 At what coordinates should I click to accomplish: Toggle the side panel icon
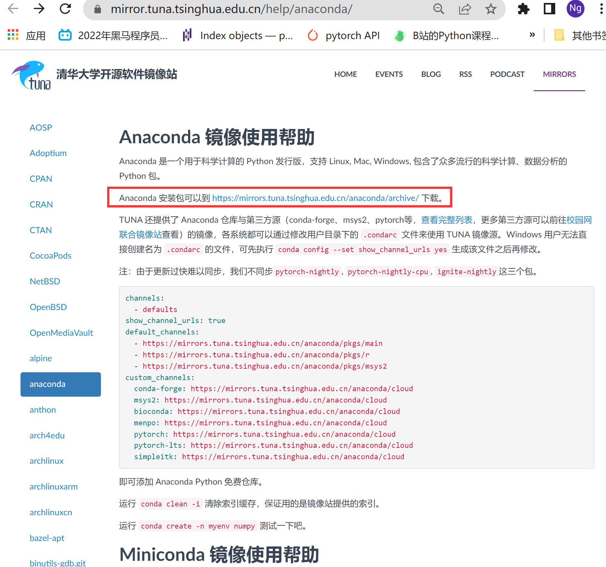[x=549, y=9]
